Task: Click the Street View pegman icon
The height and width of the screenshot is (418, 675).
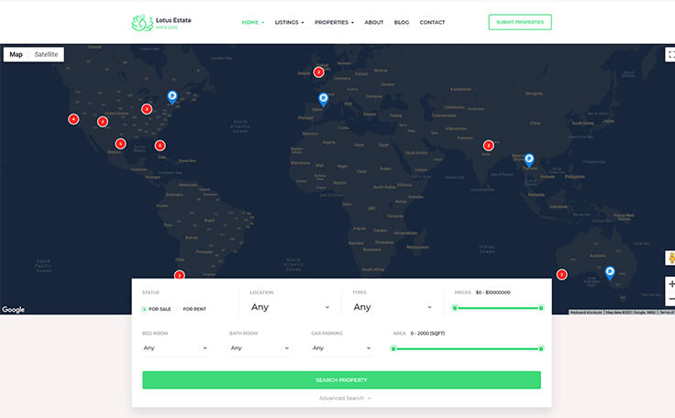Action: coord(670,259)
